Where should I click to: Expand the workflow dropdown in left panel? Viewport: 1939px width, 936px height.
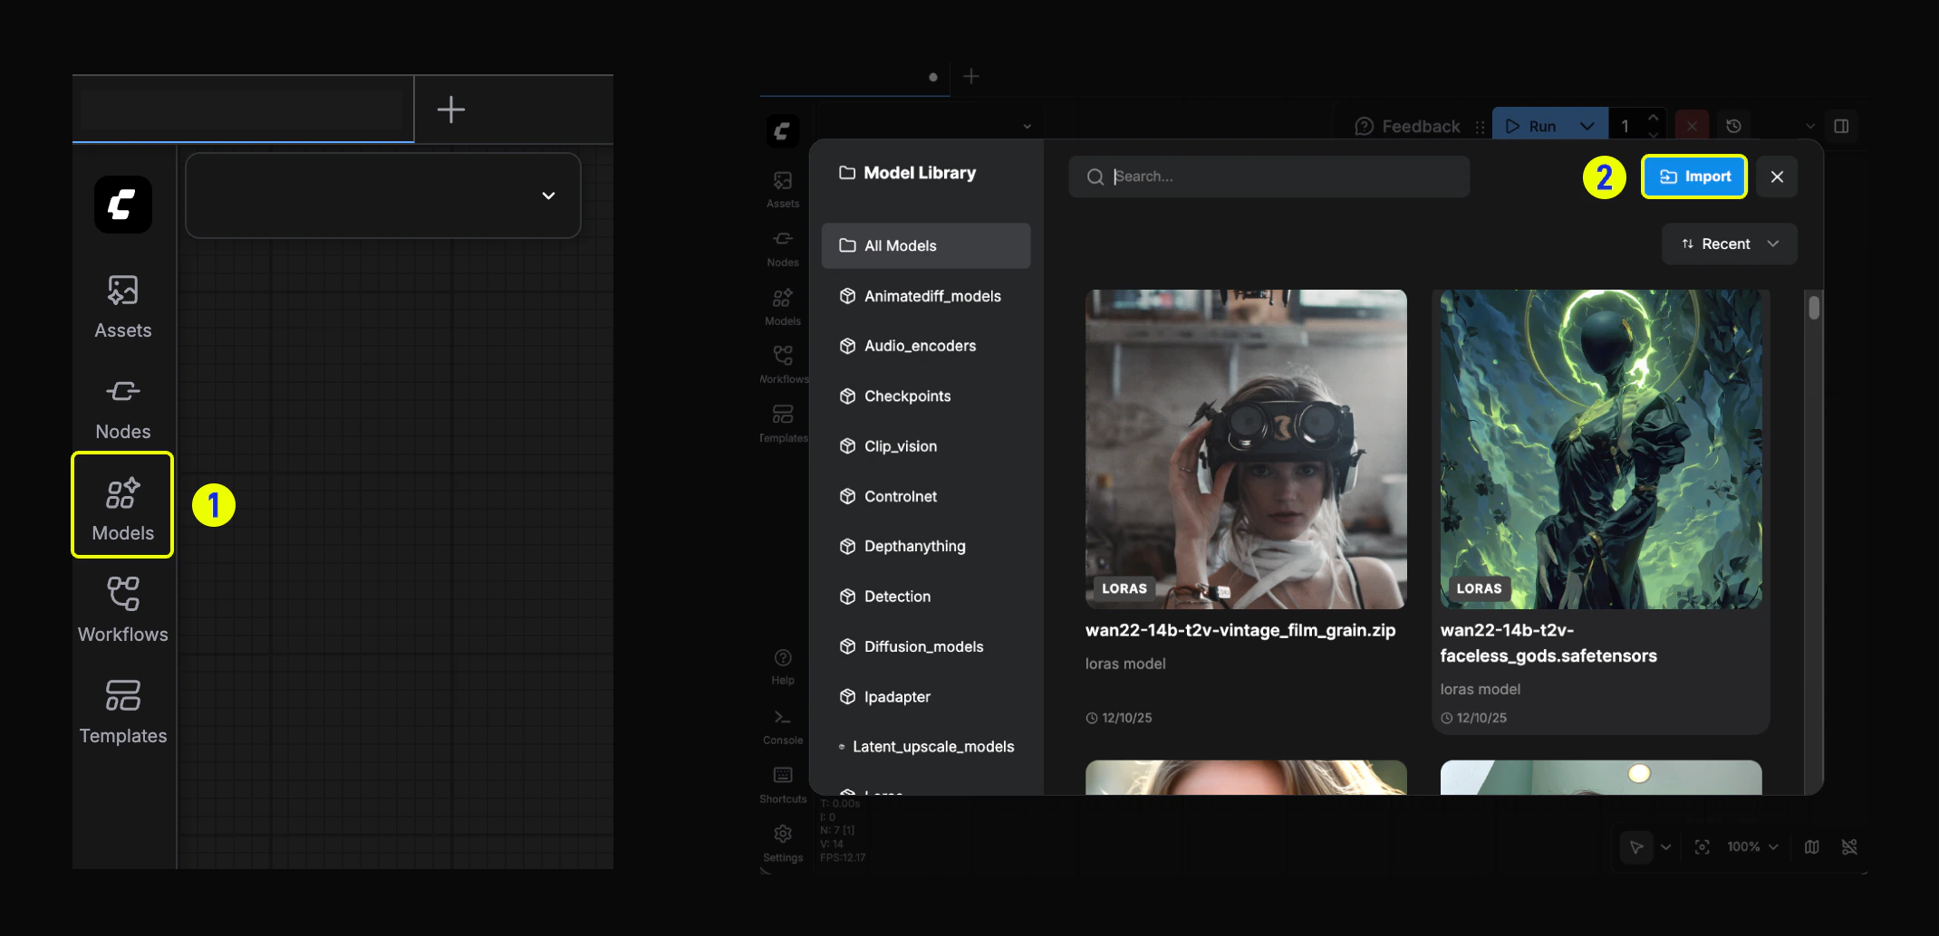[547, 196]
